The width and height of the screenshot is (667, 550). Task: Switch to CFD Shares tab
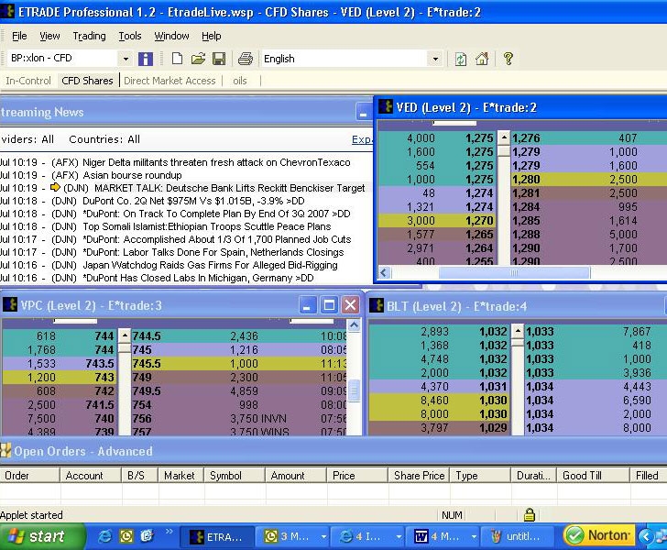point(87,81)
